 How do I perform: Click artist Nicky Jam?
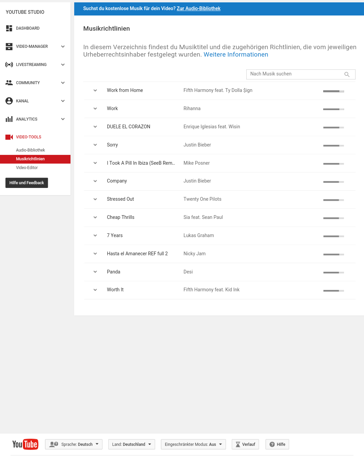(x=195, y=254)
